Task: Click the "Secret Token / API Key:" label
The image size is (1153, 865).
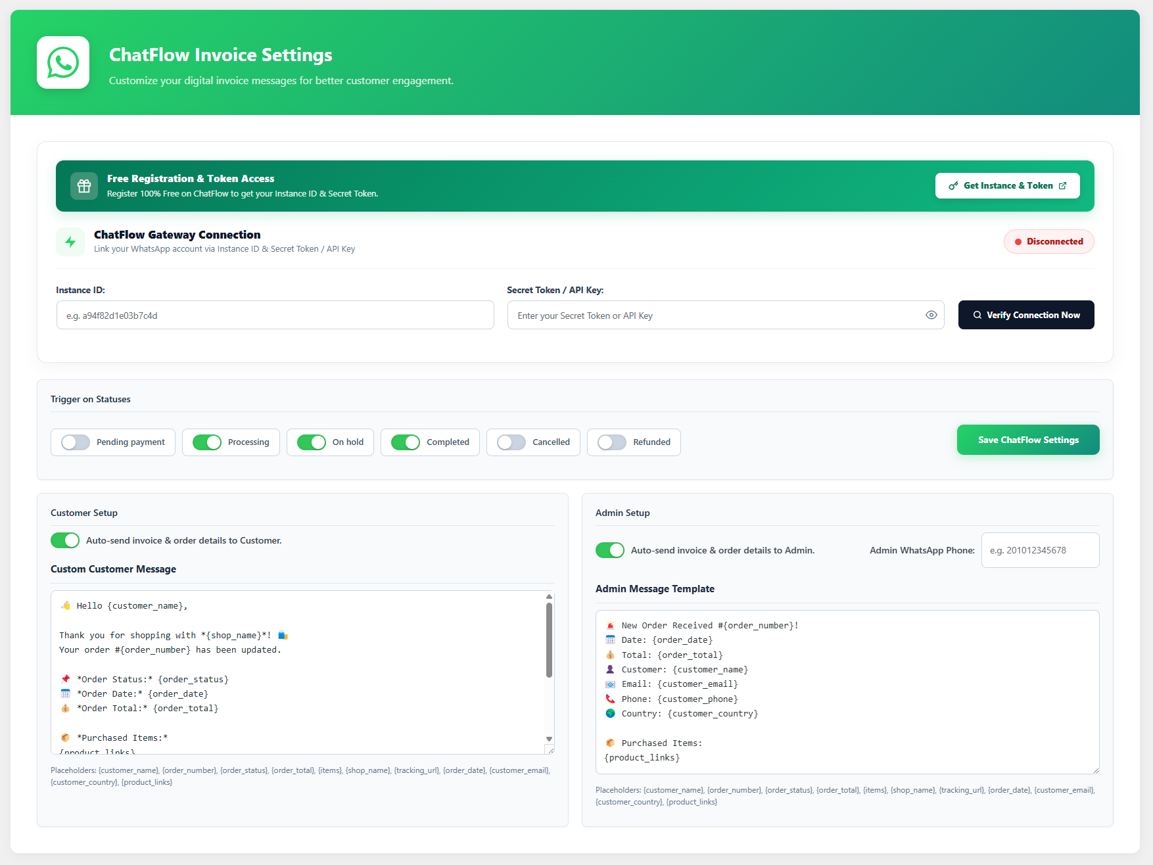Action: click(555, 290)
